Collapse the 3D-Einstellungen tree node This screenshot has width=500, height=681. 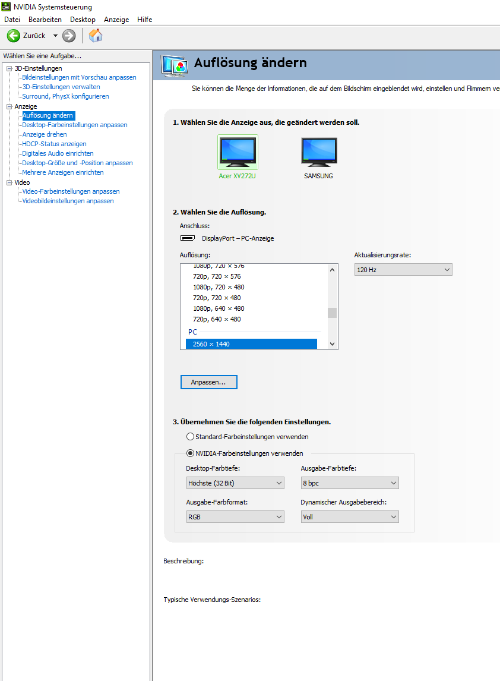pos(10,68)
